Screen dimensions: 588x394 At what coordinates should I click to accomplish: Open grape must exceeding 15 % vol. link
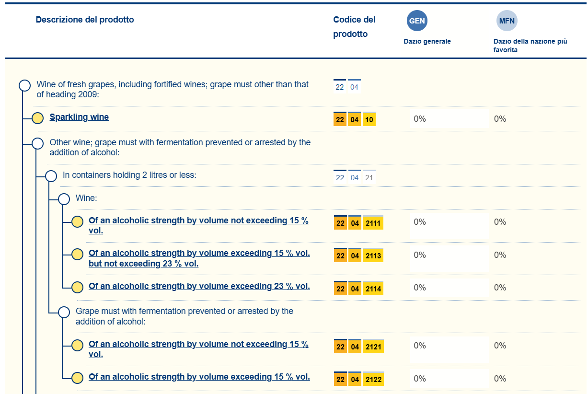pyautogui.click(x=199, y=377)
